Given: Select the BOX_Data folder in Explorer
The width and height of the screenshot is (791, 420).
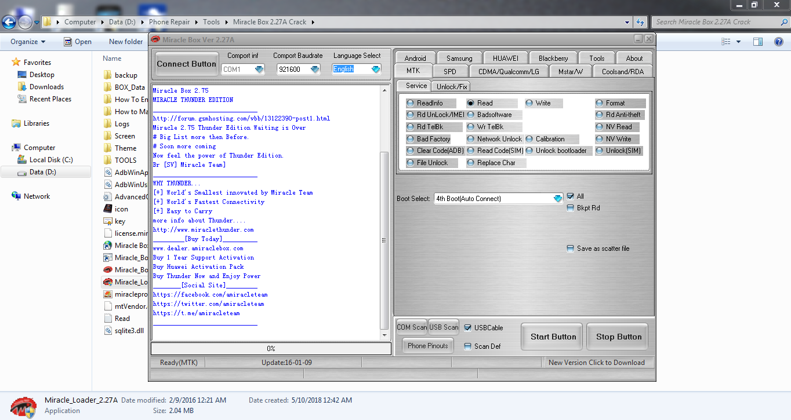Looking at the screenshot, I should (x=124, y=87).
